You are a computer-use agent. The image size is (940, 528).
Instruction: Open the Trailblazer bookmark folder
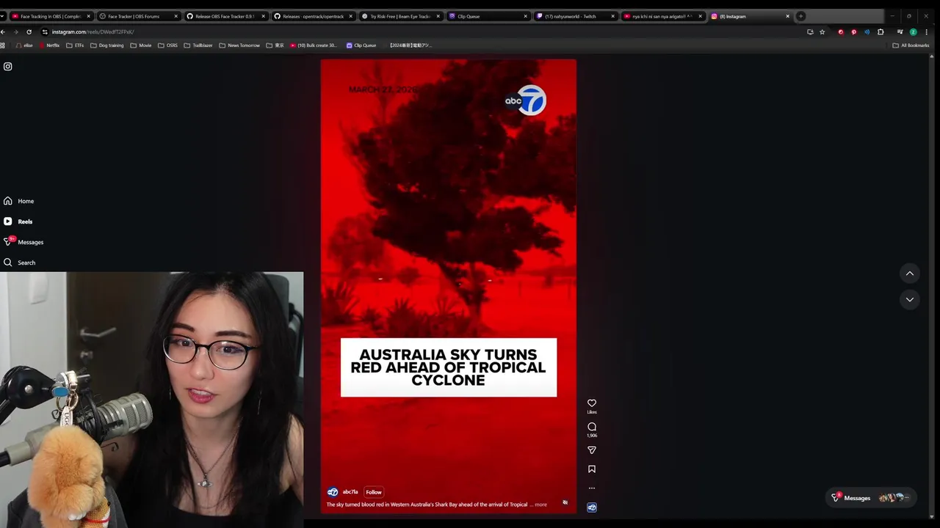click(x=198, y=45)
